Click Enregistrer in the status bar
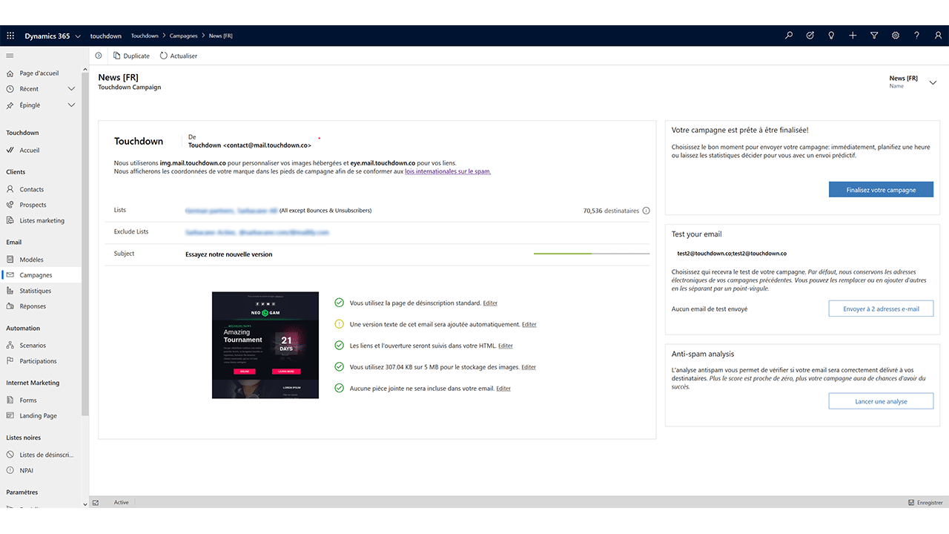Viewport: 949px width, 534px height. [925, 503]
